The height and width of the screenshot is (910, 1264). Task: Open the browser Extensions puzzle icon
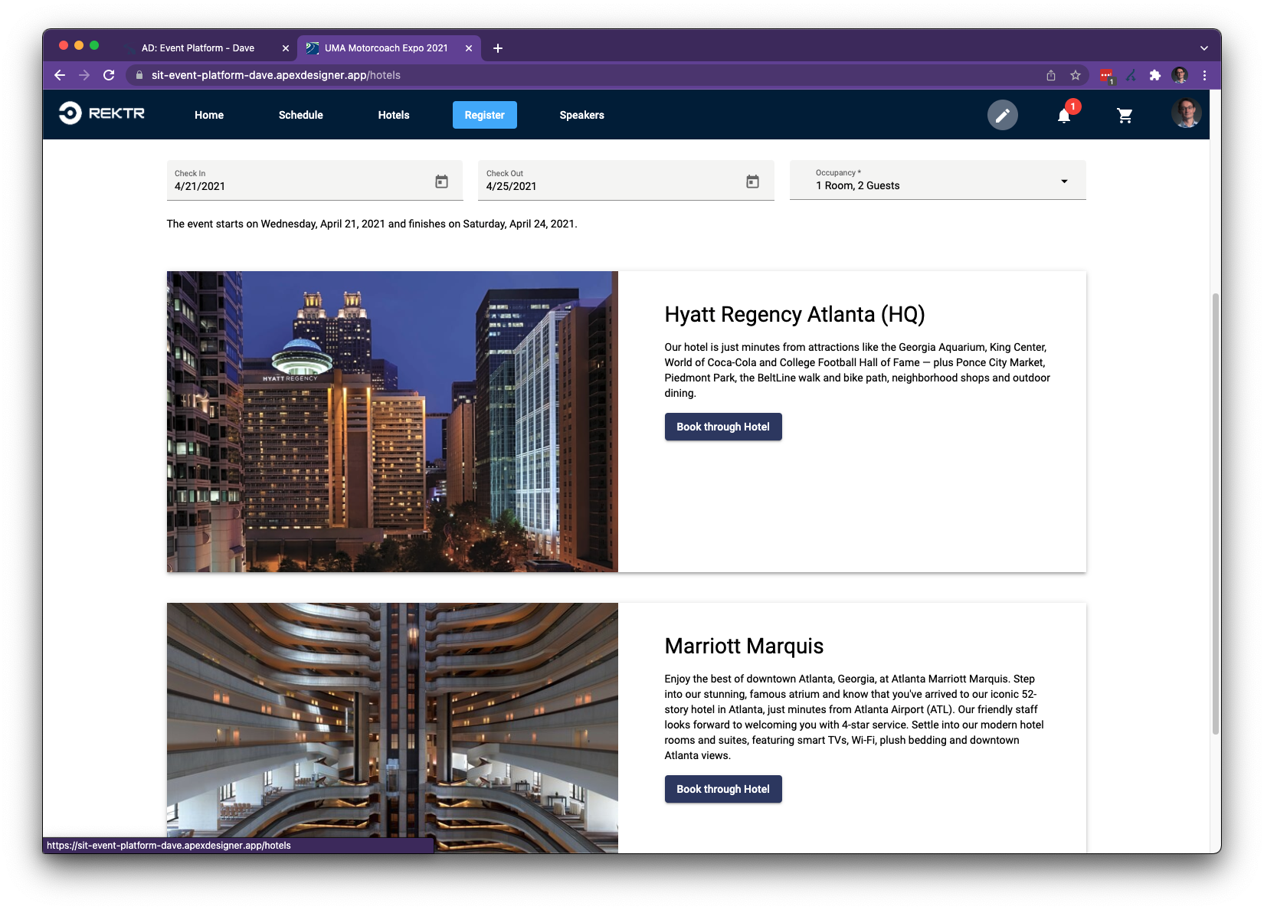pyautogui.click(x=1155, y=75)
